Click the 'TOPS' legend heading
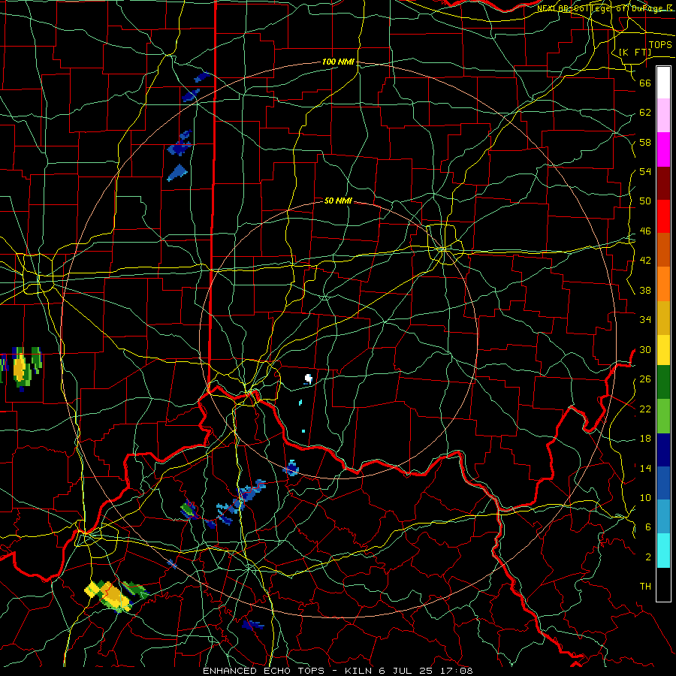 point(660,45)
